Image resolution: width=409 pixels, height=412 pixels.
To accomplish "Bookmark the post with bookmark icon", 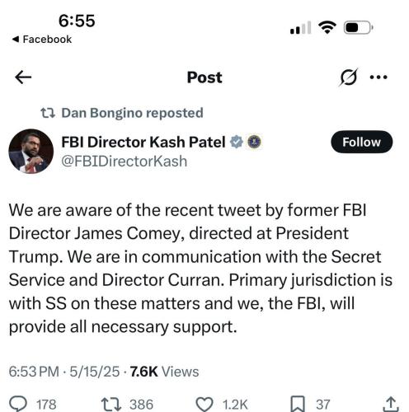I will point(298,405).
